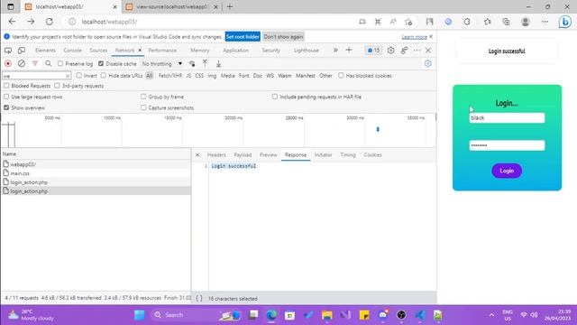Click the pretty print braces icon

point(199,299)
